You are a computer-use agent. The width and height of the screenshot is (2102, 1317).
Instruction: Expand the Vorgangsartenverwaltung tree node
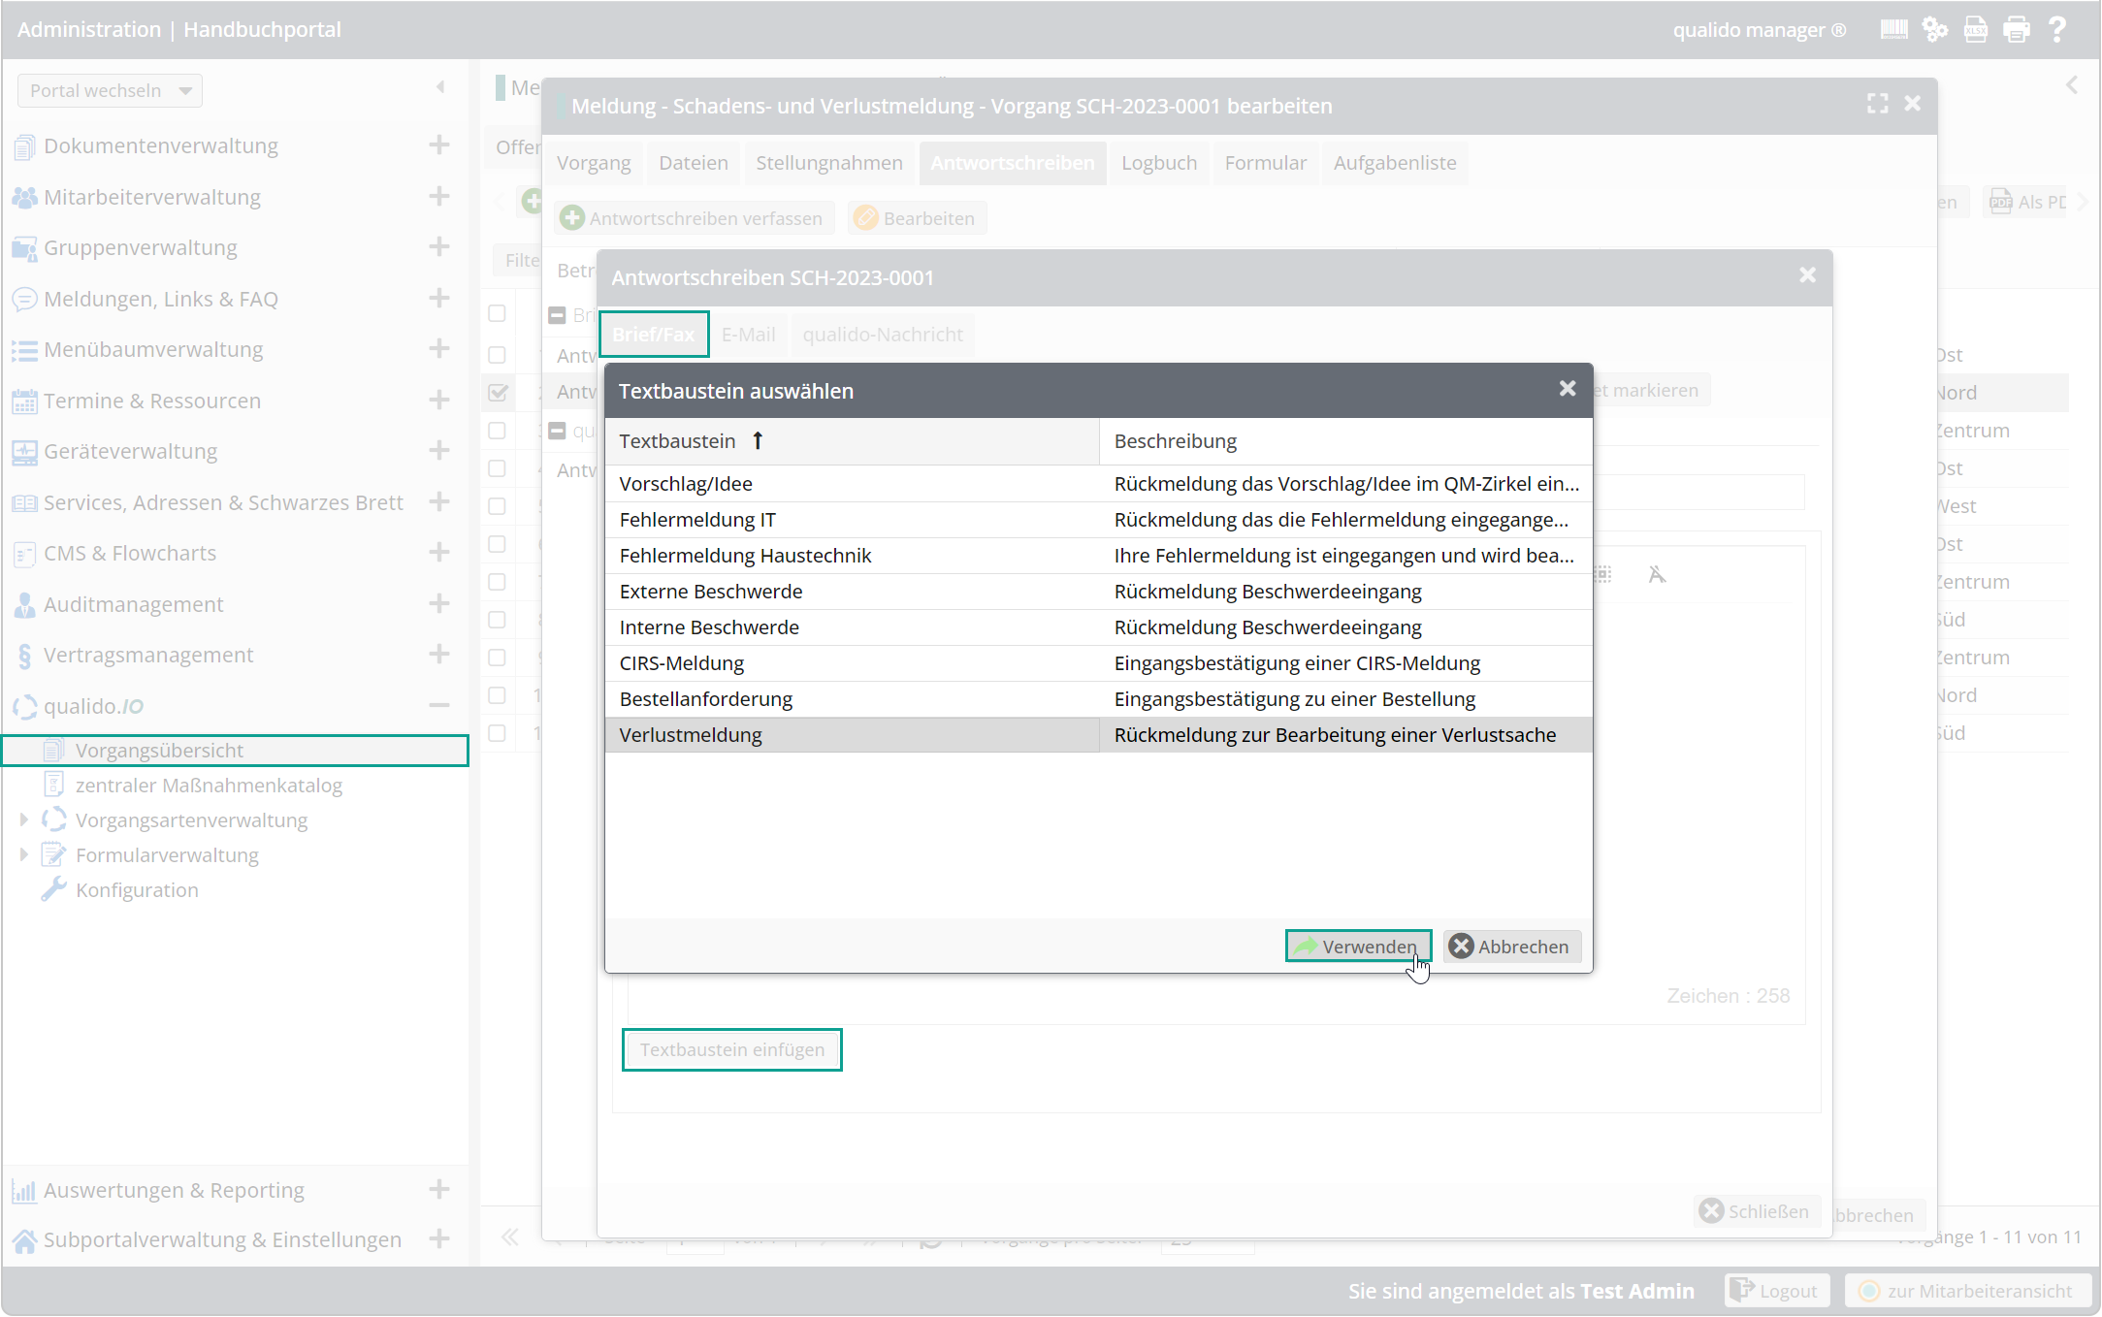23,819
